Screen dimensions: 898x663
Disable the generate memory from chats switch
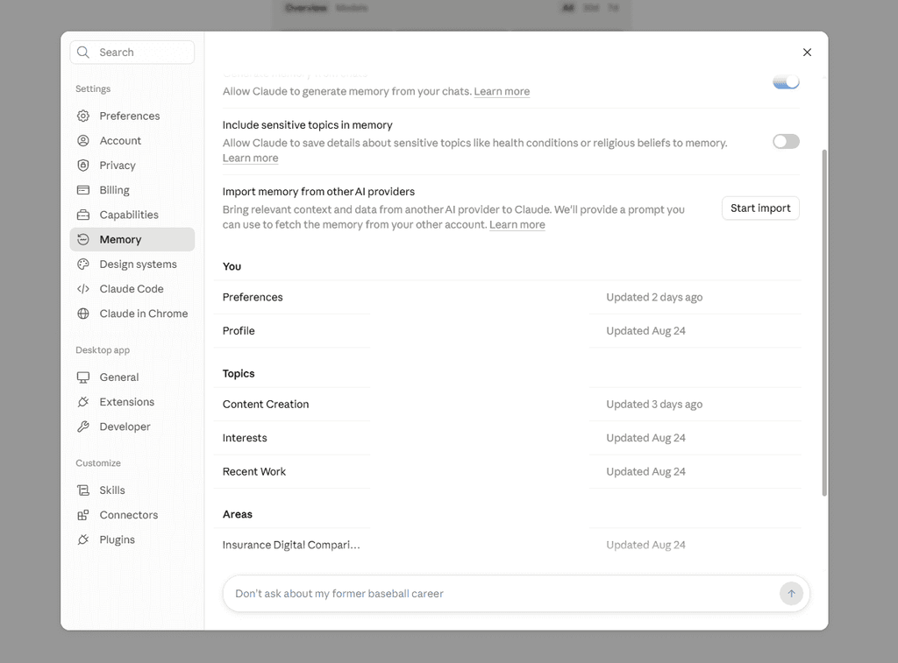click(786, 81)
